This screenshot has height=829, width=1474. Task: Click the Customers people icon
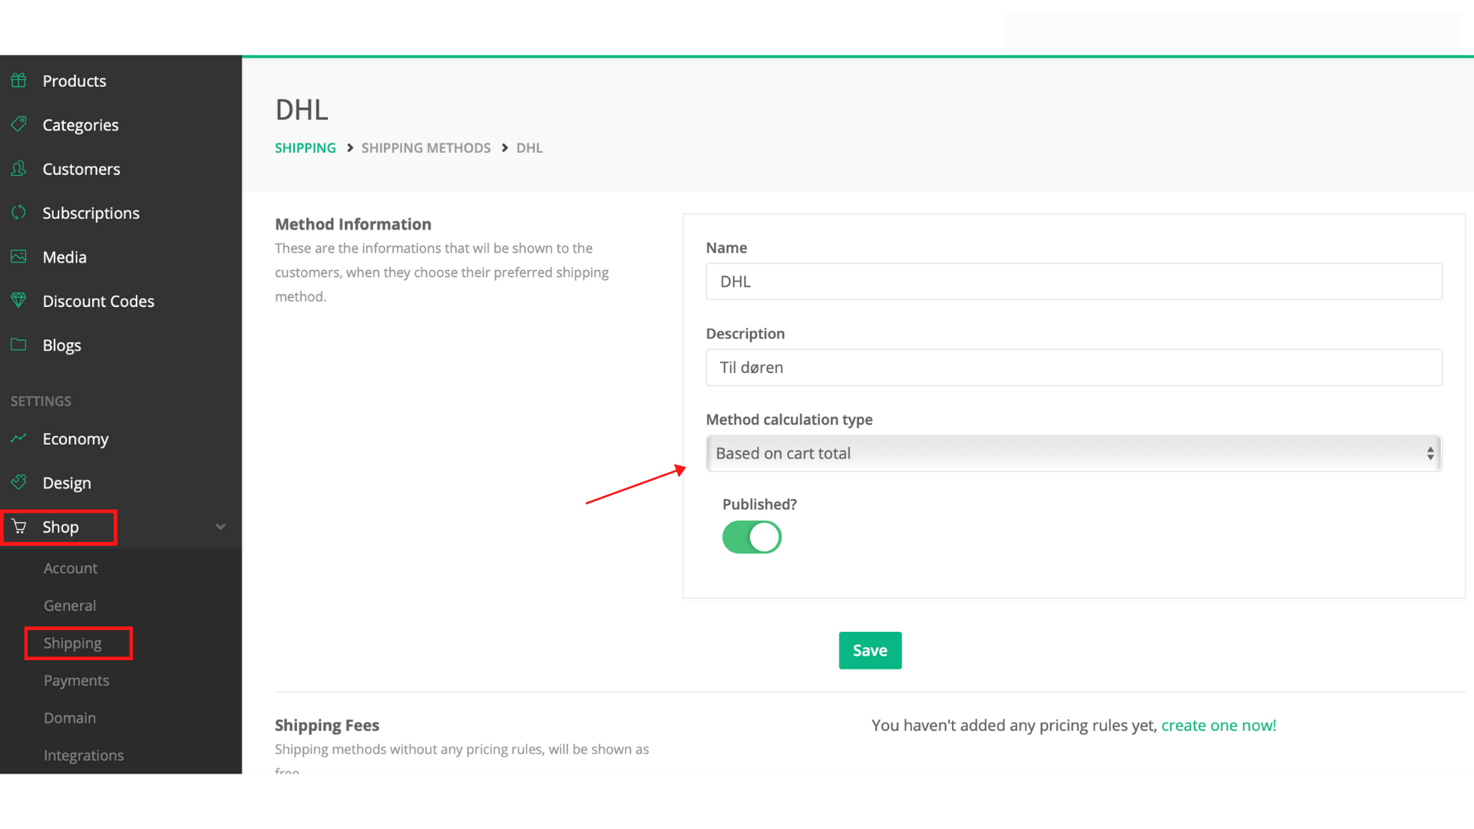click(x=18, y=168)
